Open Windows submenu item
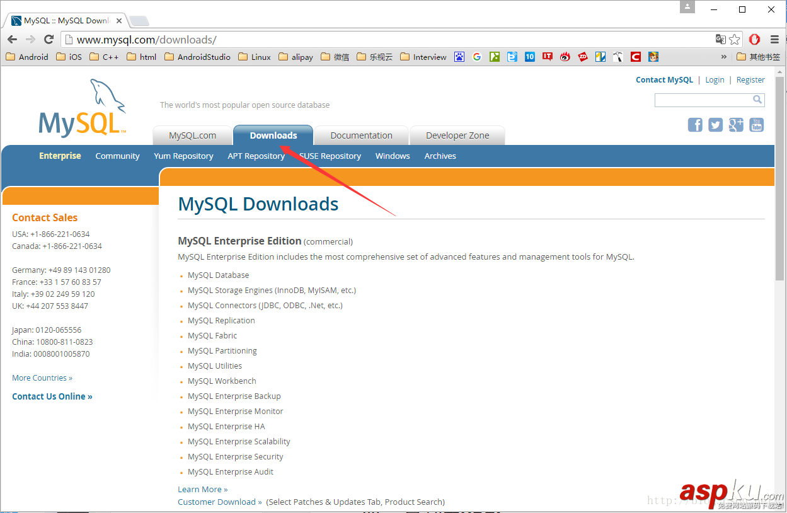Viewport: 787px width, 513px height. click(x=393, y=156)
